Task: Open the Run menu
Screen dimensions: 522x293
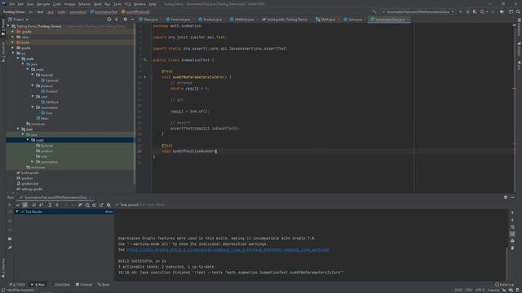Action: click(107, 4)
